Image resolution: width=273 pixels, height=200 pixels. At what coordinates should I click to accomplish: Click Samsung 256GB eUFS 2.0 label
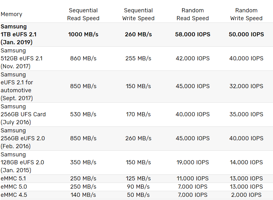point(23,138)
